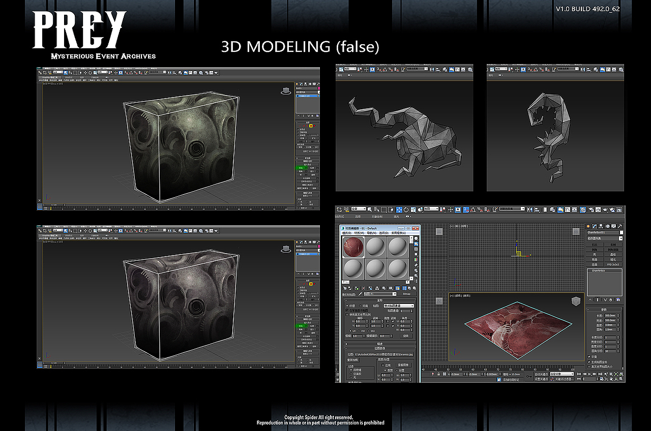Open the 材质(M) menu in the Material Editor
The width and height of the screenshot is (651, 431).
click(x=360, y=233)
